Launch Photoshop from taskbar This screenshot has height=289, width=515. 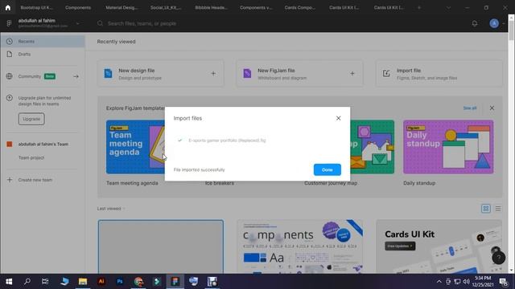point(120,282)
